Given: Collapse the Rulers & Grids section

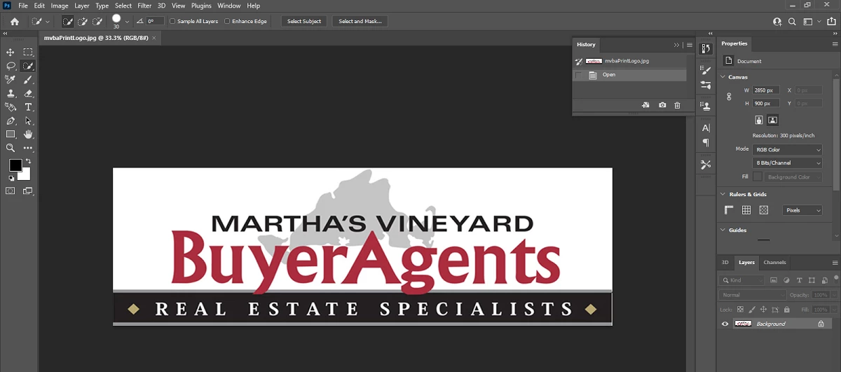Looking at the screenshot, I should [x=723, y=194].
